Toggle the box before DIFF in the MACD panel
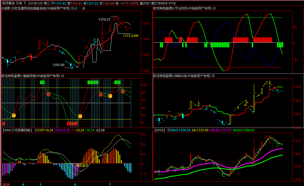The image size is (304, 186). 36,130
